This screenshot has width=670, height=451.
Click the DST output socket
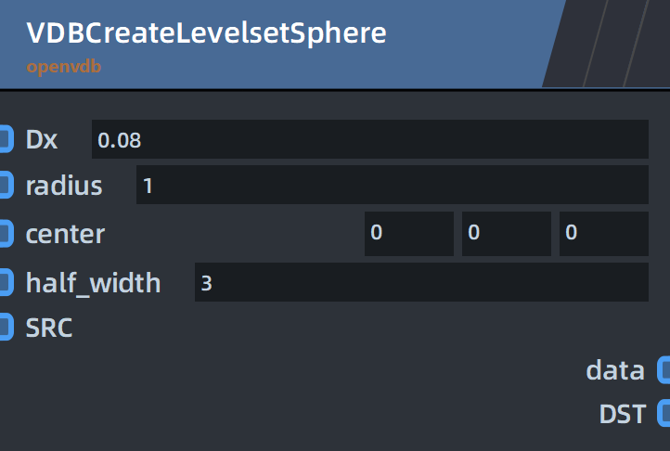click(x=664, y=413)
